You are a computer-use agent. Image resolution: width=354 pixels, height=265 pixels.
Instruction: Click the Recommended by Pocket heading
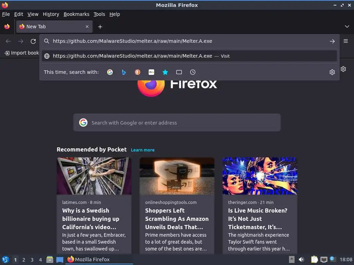91,150
